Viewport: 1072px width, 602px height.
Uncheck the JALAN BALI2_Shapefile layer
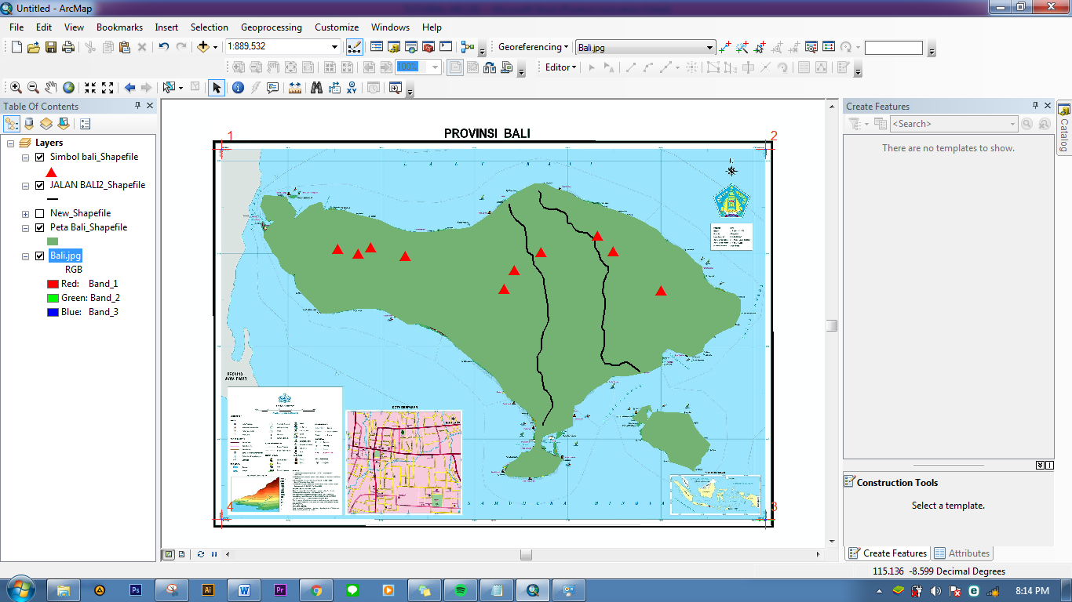pyautogui.click(x=38, y=184)
